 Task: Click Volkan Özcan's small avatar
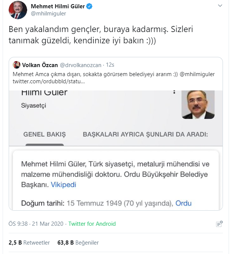16,65
